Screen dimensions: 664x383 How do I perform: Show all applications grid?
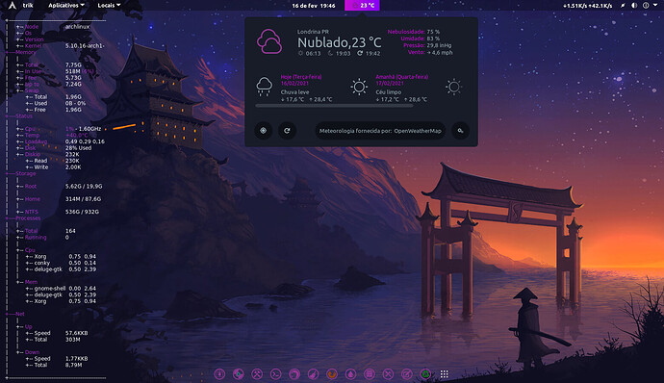click(x=445, y=374)
